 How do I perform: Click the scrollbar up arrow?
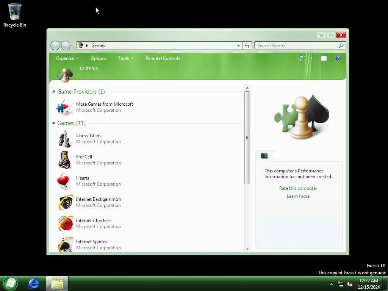[x=247, y=88]
